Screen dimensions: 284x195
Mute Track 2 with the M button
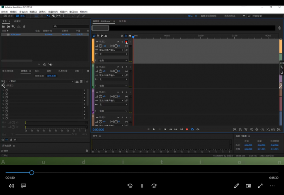(118, 41)
